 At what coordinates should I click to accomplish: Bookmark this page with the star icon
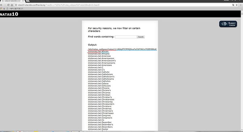237,5
